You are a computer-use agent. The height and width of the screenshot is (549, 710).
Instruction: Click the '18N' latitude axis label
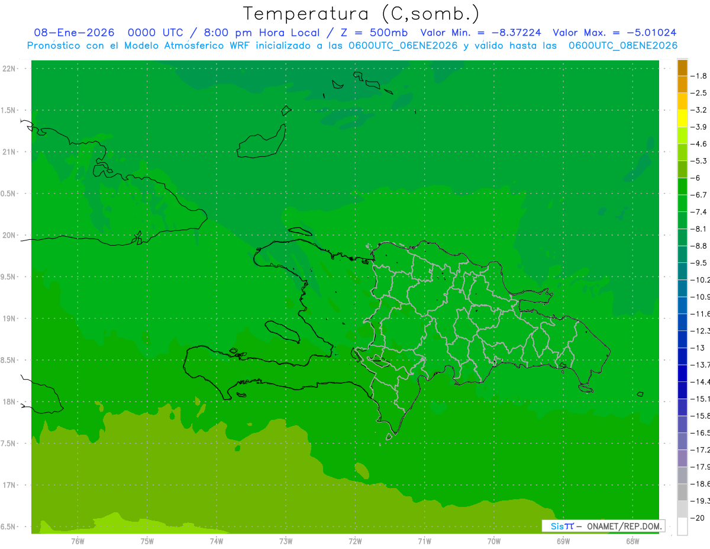pos(9,402)
